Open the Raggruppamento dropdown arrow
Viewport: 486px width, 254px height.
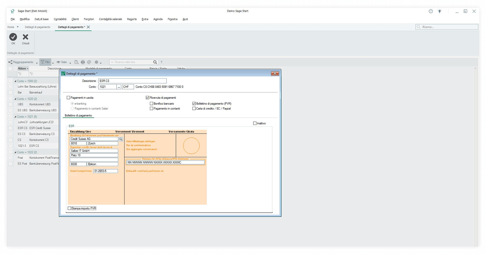click(37, 63)
